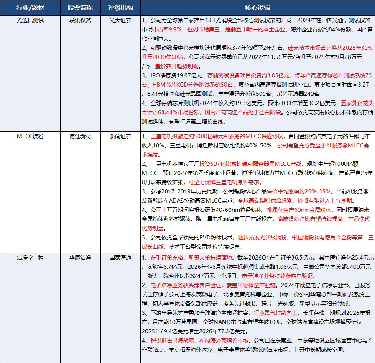Click red text 覆盖半导体全产业链
This screenshot has height=363, width=375.
click(251, 286)
